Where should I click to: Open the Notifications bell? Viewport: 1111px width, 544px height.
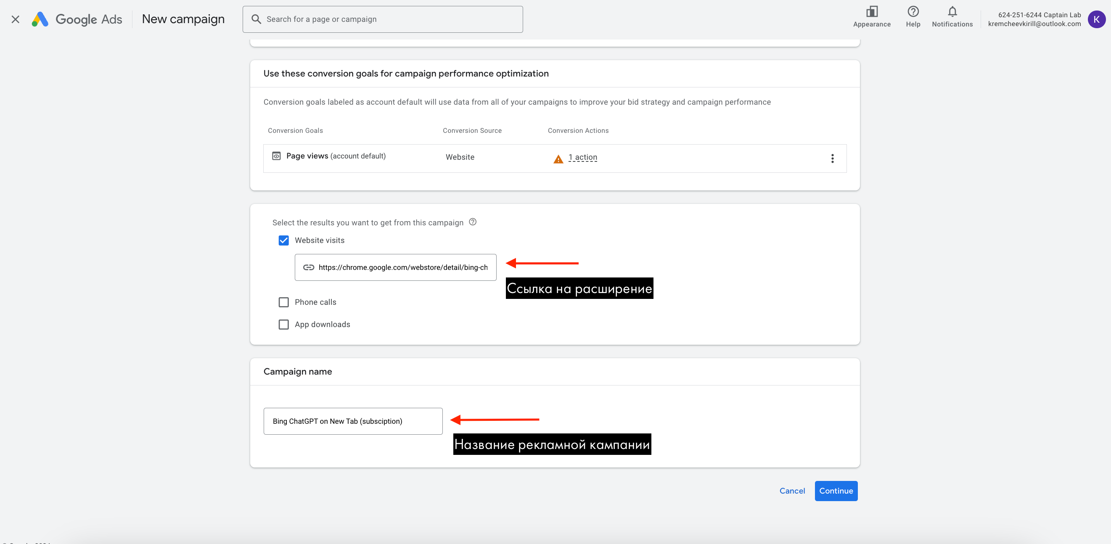(952, 12)
